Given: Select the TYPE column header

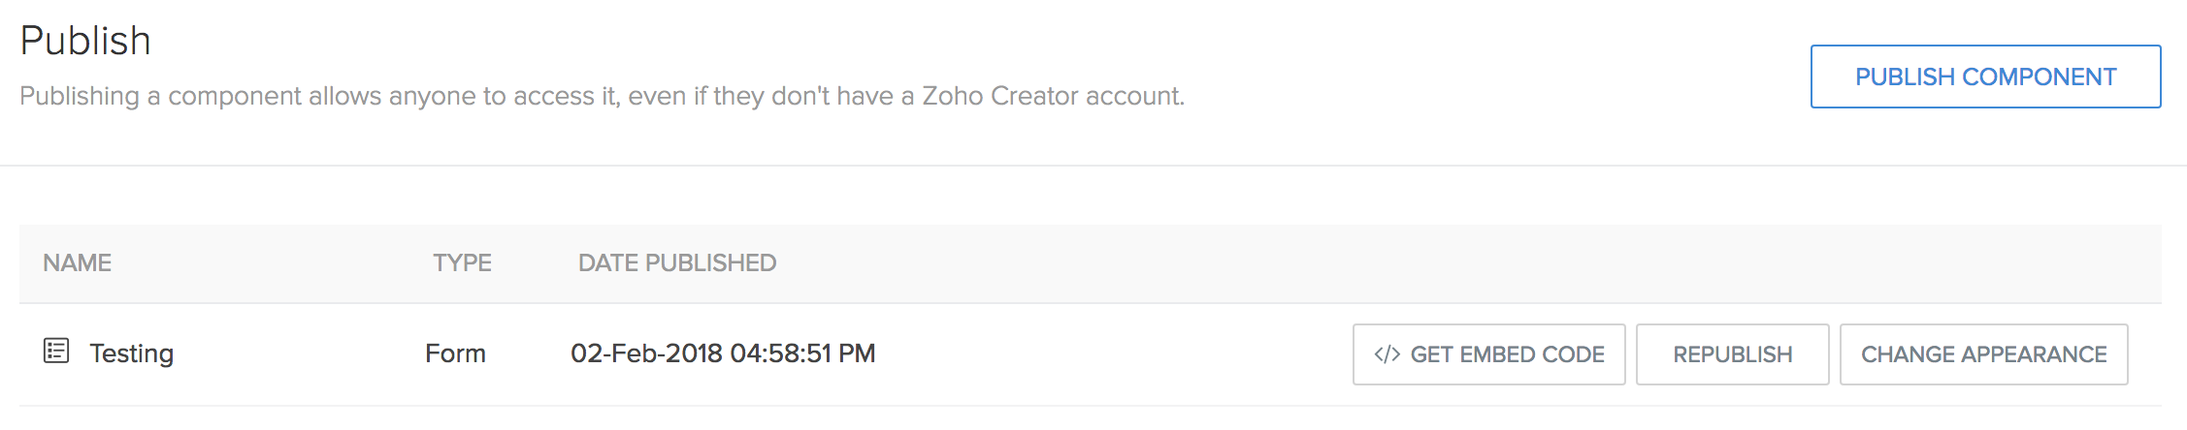Looking at the screenshot, I should (x=462, y=262).
